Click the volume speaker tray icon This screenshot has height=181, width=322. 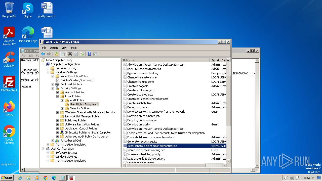click(x=286, y=178)
